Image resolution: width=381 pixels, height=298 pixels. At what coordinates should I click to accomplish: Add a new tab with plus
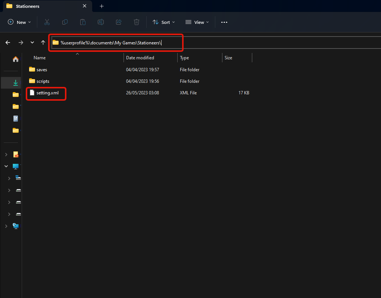point(102,6)
